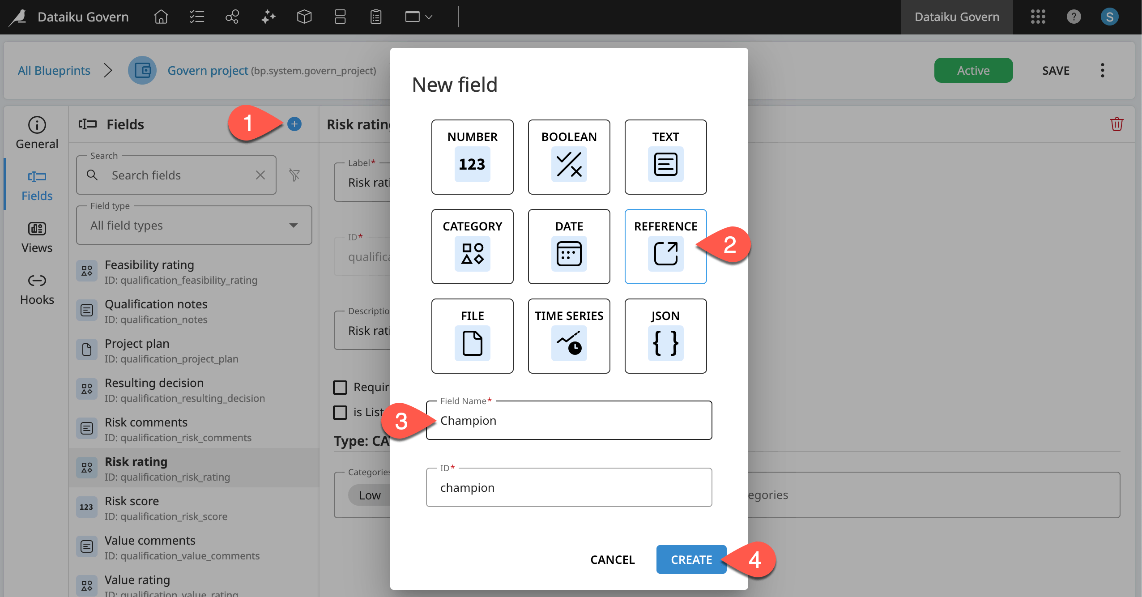Click the CREATE button
This screenshot has width=1142, height=597.
690,559
